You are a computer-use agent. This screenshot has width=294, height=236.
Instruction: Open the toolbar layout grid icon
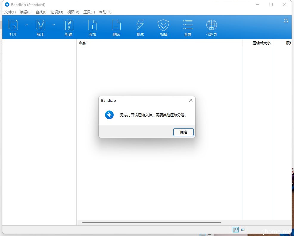[x=286, y=21]
